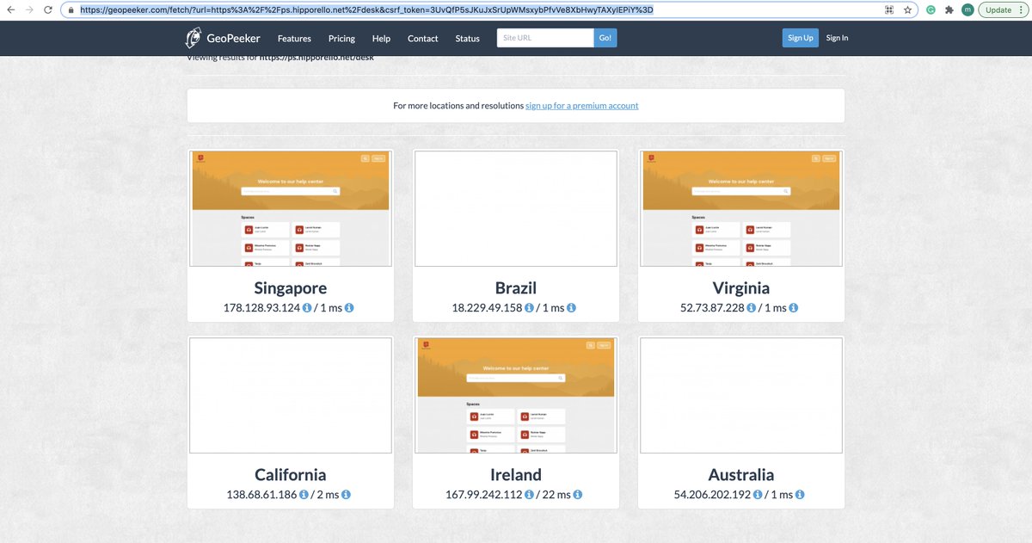Open the Singapore screenshot thumbnail
Viewport: 1032px width, 543px height.
point(291,208)
